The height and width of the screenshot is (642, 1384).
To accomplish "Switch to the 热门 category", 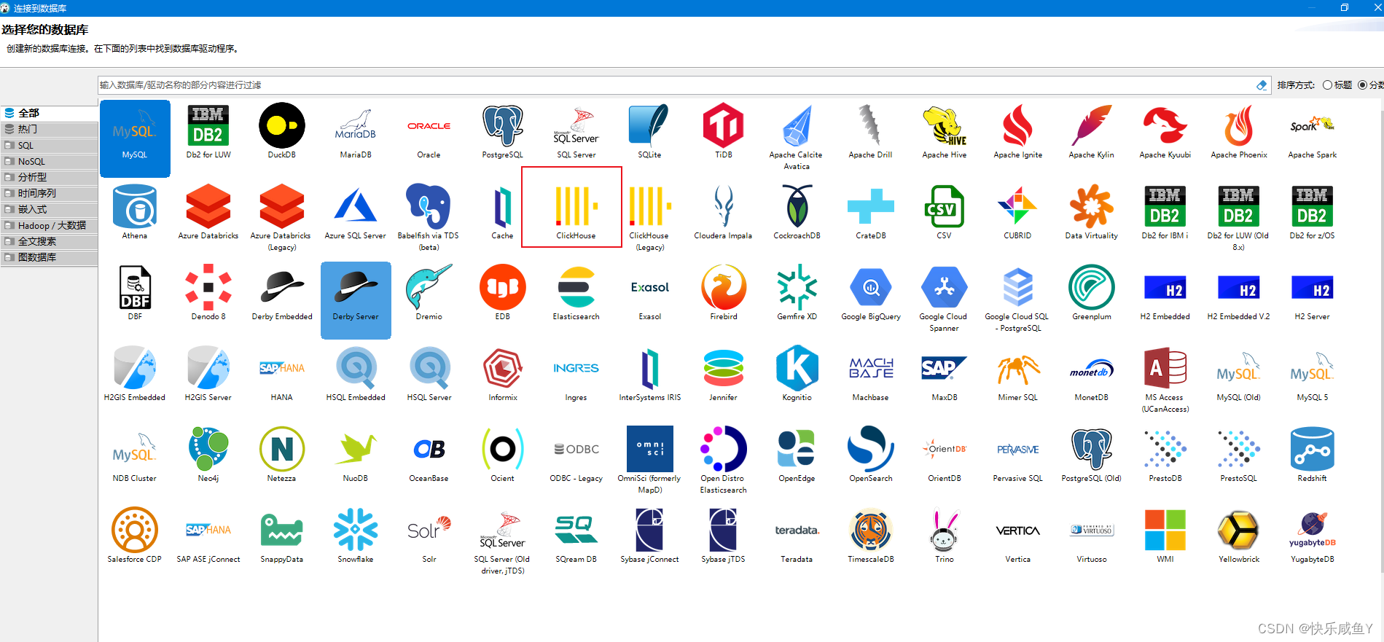I will click(x=50, y=129).
